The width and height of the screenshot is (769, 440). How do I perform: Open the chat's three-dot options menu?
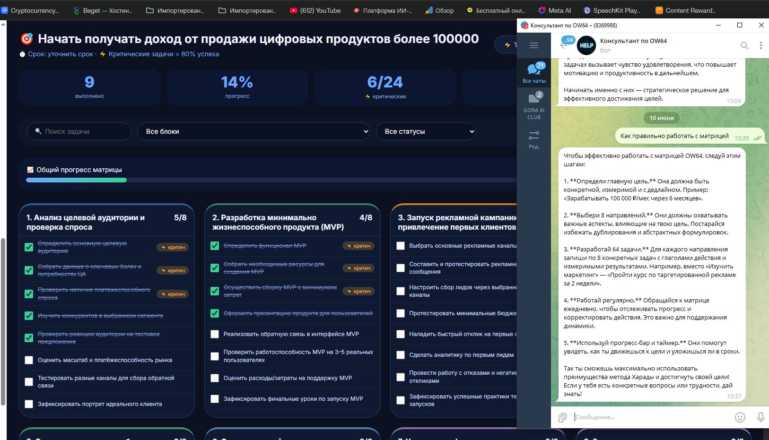point(760,45)
